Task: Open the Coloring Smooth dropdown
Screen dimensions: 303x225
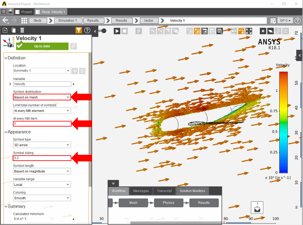Action: click(x=42, y=198)
